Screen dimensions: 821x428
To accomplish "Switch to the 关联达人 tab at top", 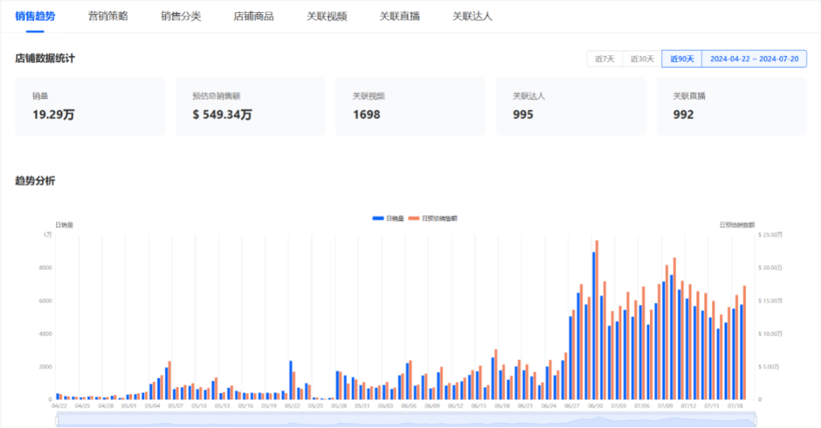I will (472, 16).
